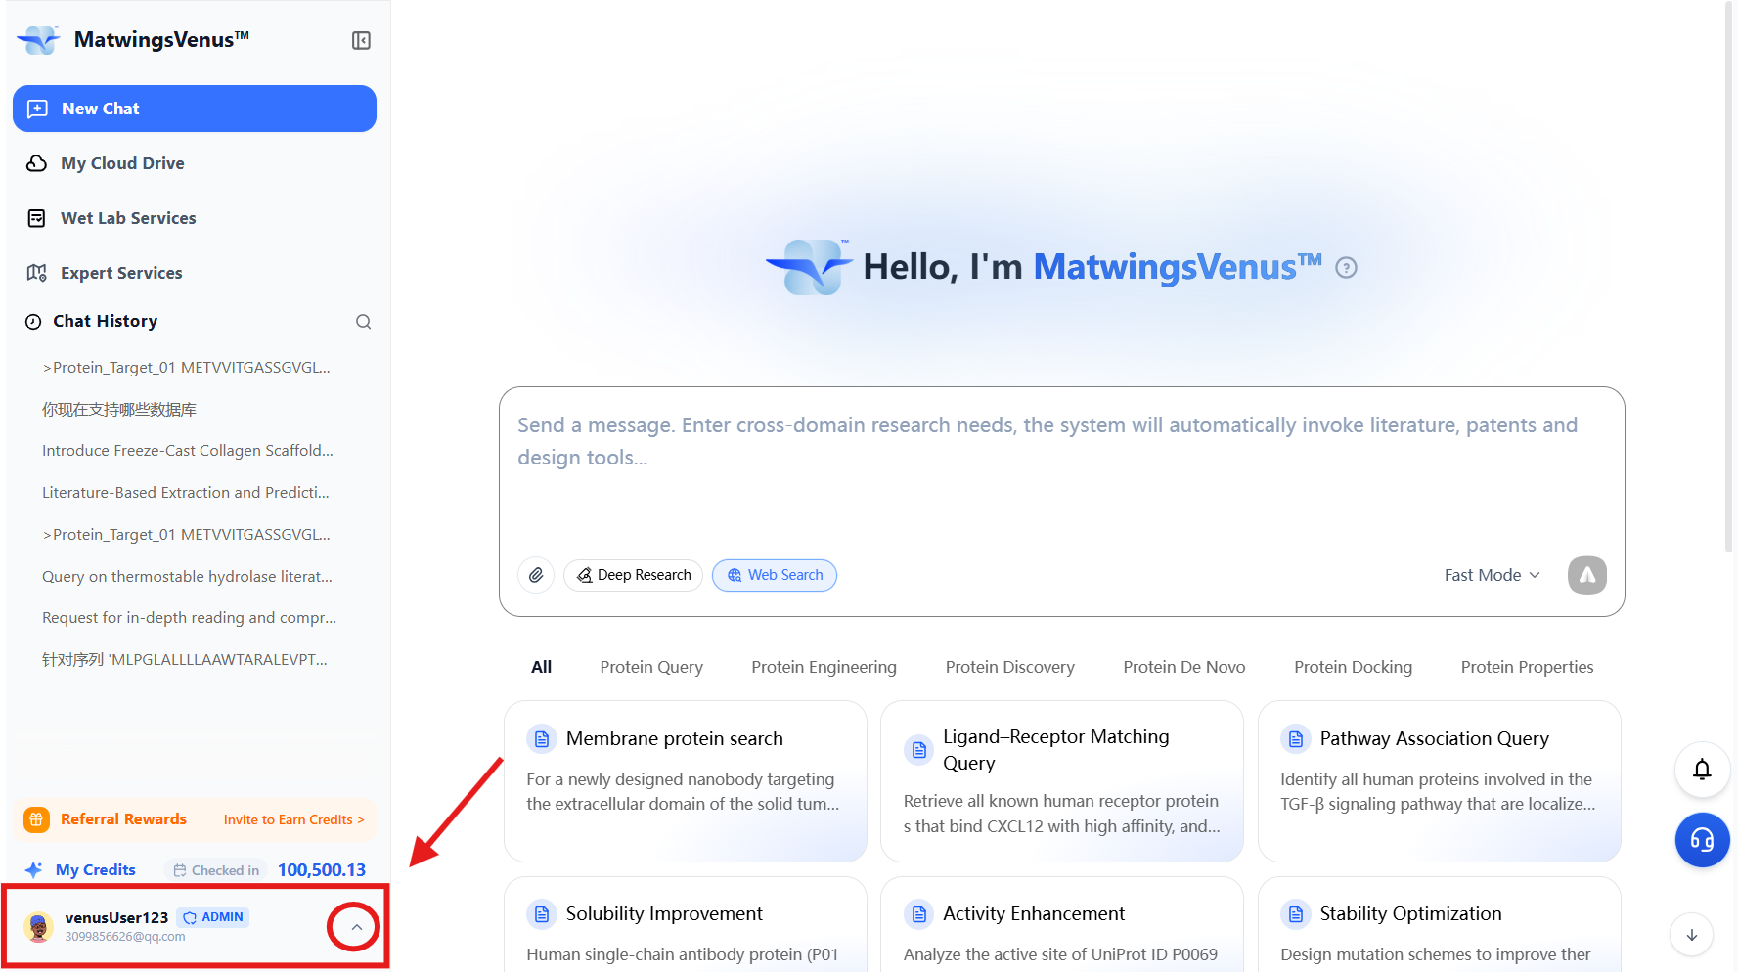This screenshot has width=1738, height=972.
Task: Go to Expert Services
Action: pyautogui.click(x=195, y=273)
